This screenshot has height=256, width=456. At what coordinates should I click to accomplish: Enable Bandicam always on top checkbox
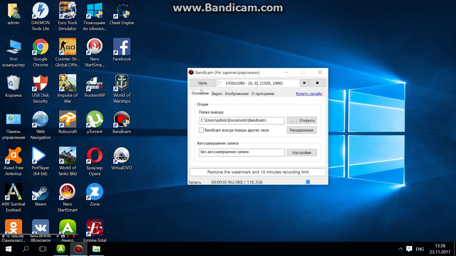(x=201, y=130)
